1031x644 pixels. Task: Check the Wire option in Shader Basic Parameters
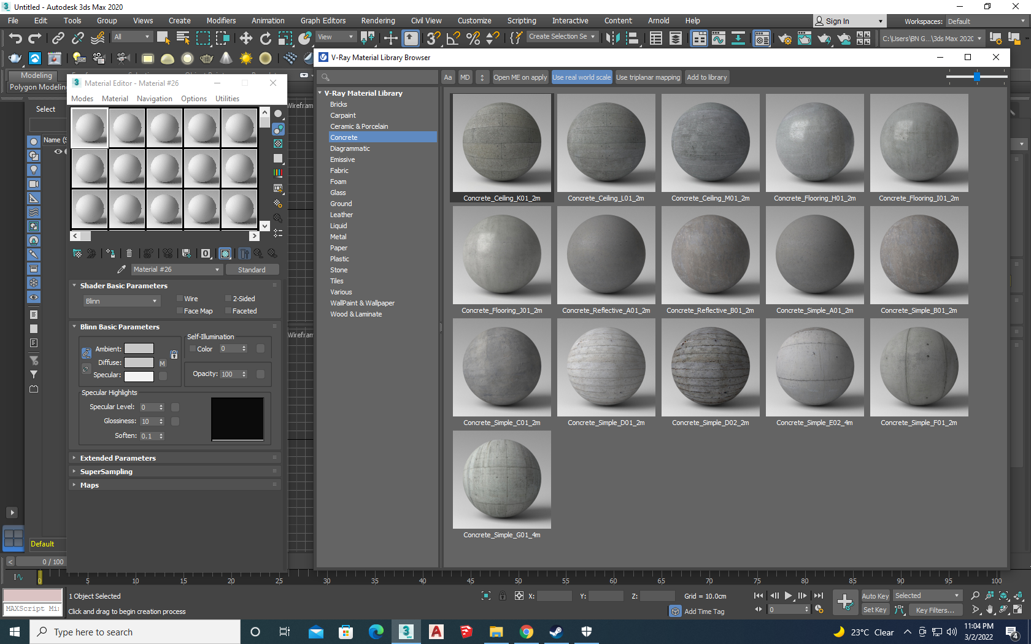click(x=180, y=298)
